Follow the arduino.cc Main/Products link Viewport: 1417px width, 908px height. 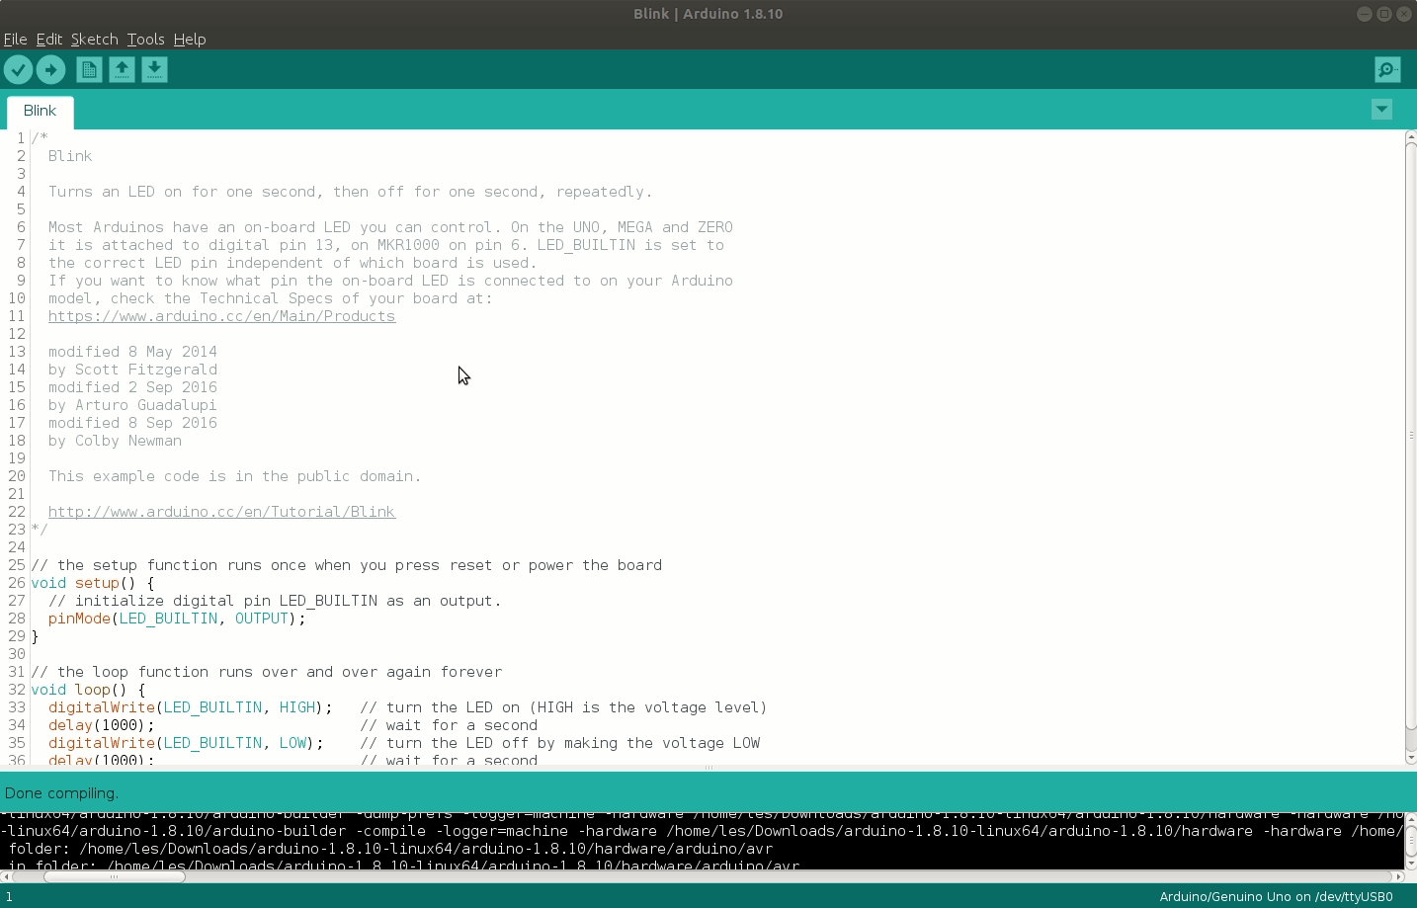click(x=221, y=316)
